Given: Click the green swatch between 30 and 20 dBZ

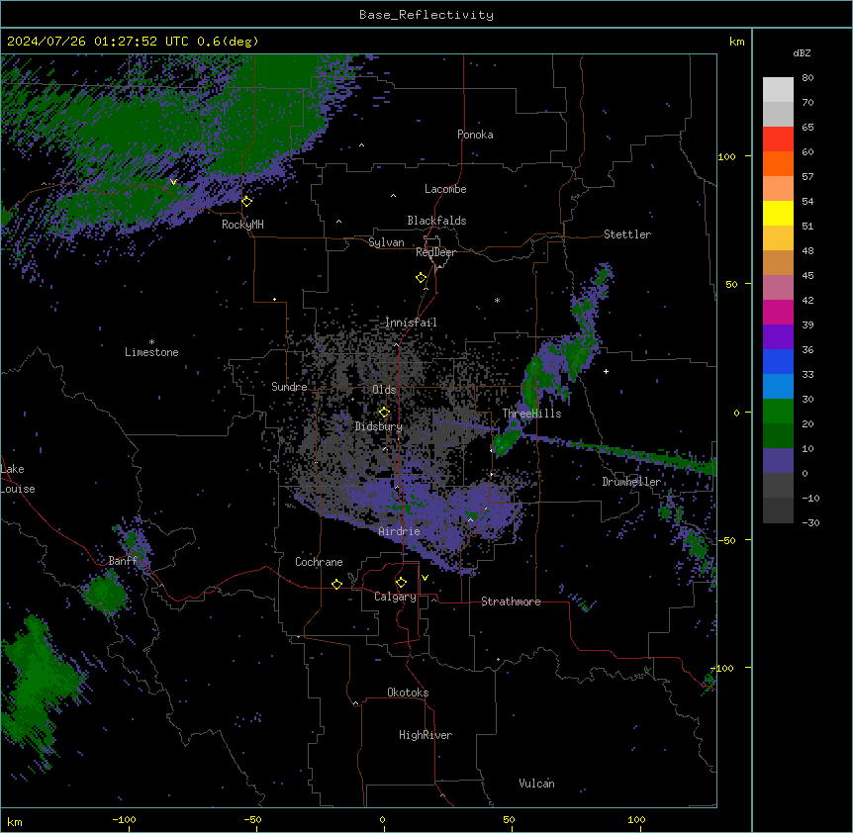Looking at the screenshot, I should point(778,412).
